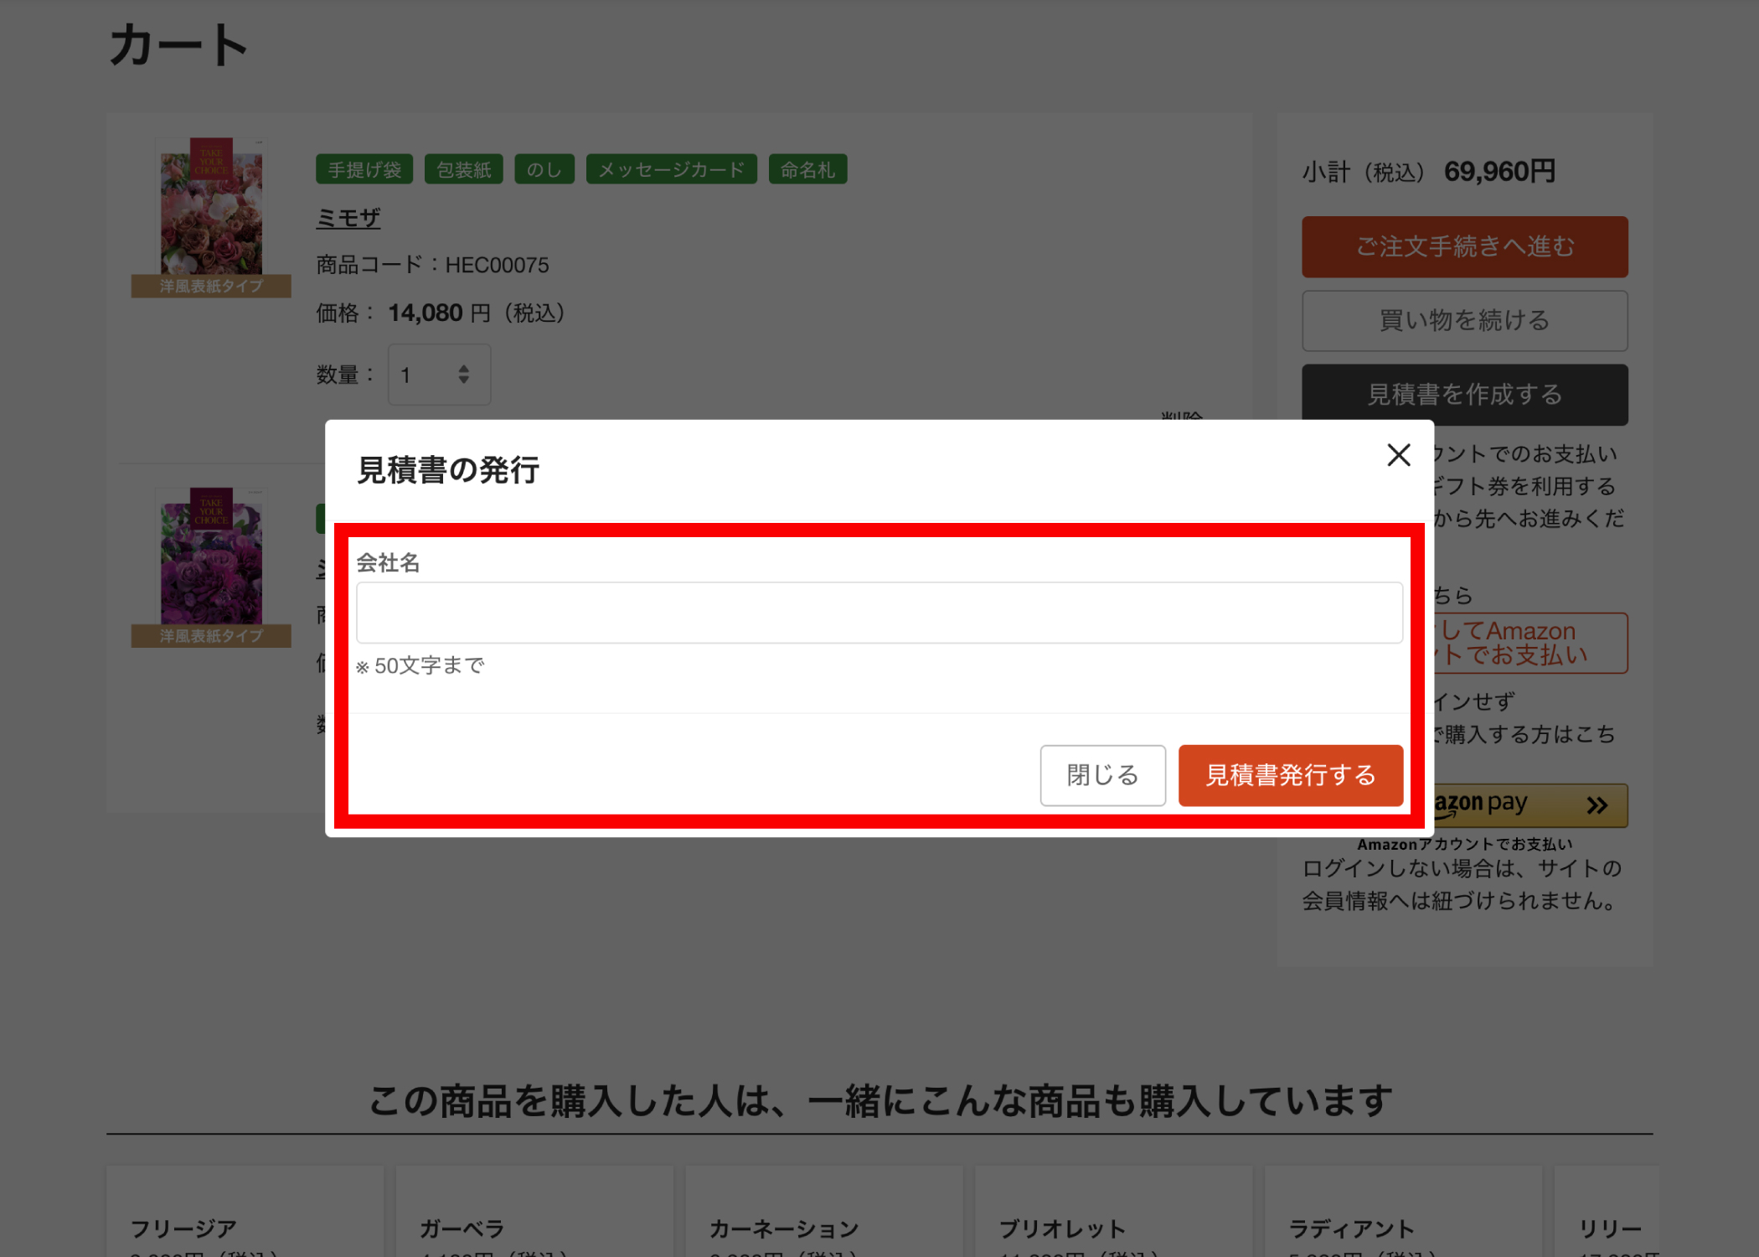Close the 見積書の発行 dialog with the X

click(1397, 455)
